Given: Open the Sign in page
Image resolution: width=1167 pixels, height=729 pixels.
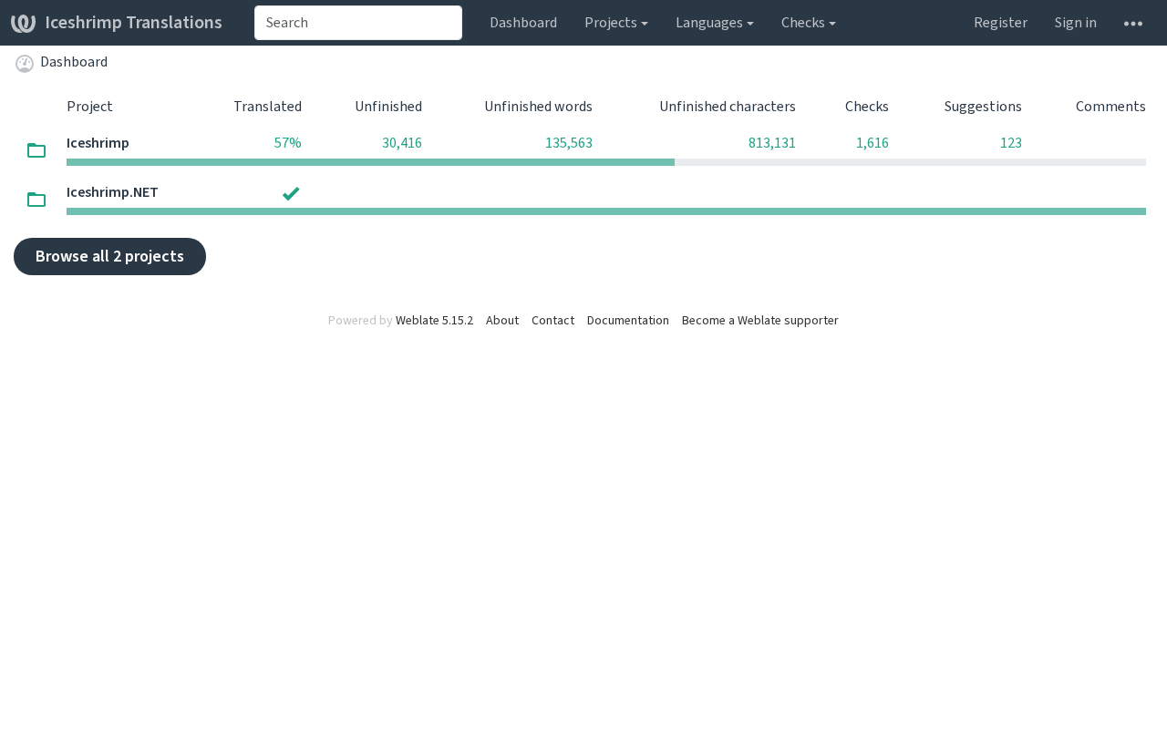Looking at the screenshot, I should click(1075, 23).
